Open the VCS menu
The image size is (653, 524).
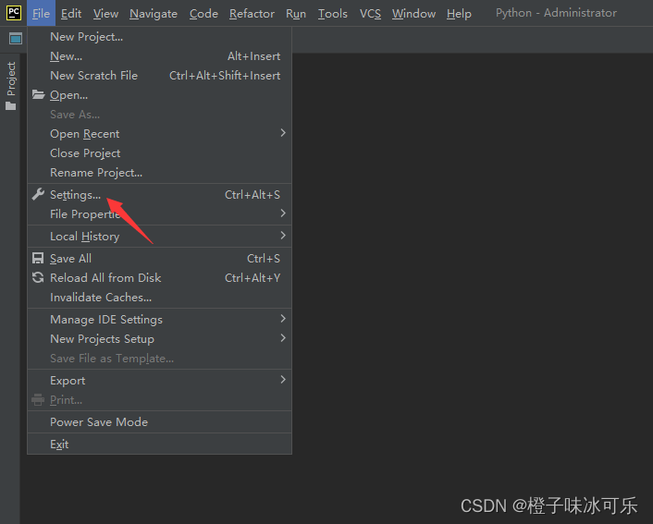pyautogui.click(x=370, y=13)
